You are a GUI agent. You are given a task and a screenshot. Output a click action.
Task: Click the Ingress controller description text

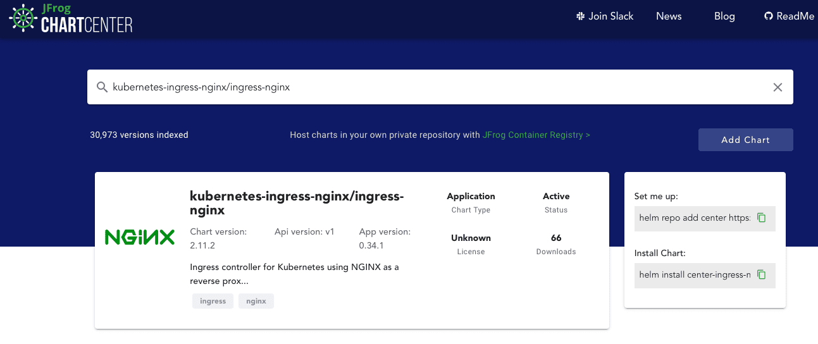point(294,274)
